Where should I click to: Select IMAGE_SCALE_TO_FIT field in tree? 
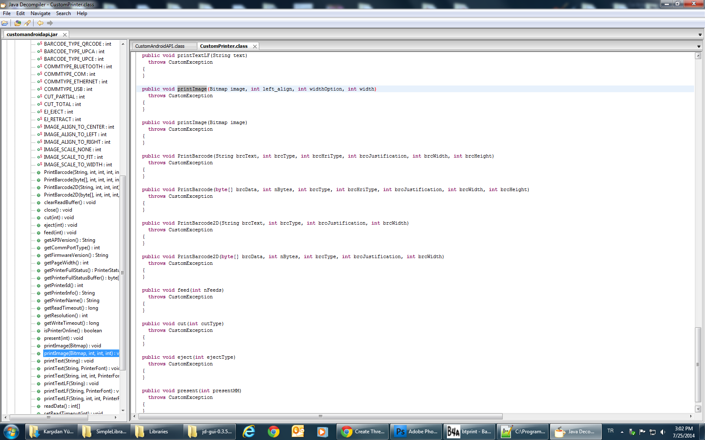(73, 157)
